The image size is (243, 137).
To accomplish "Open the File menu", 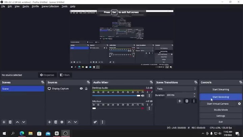I will [x=3, y=6].
